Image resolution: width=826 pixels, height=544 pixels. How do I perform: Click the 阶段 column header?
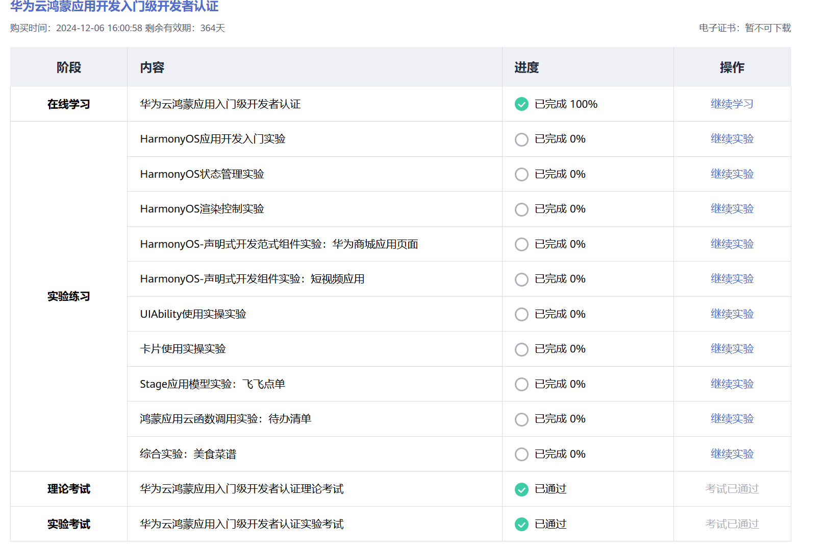[x=69, y=67]
